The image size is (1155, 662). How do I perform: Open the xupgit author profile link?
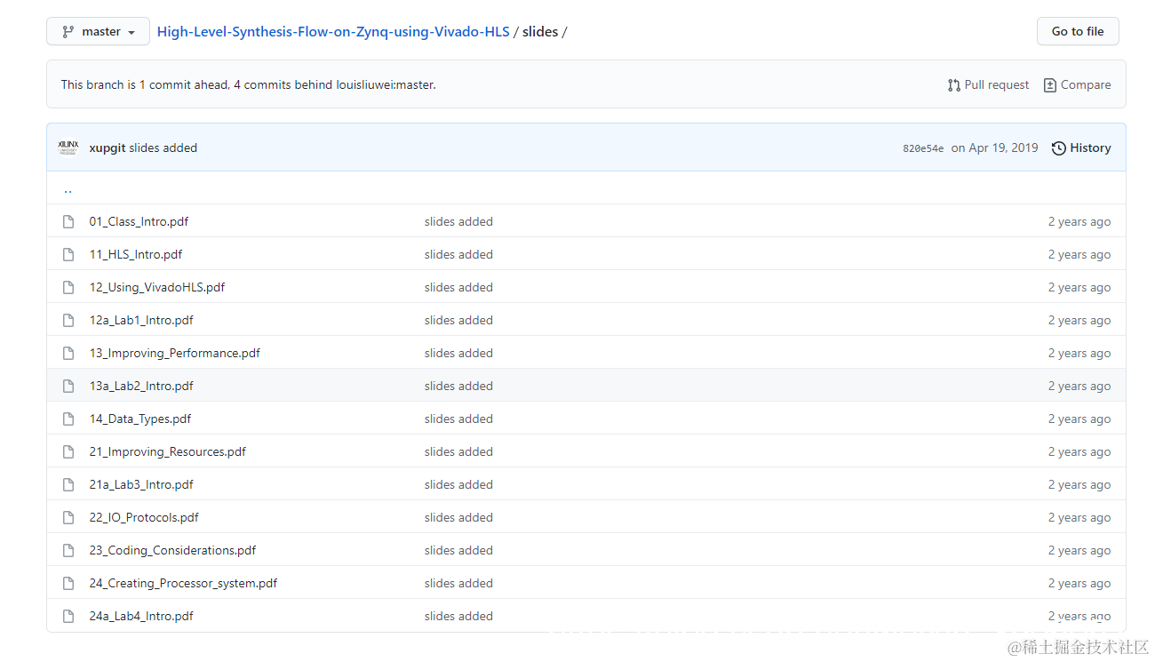[x=108, y=148]
